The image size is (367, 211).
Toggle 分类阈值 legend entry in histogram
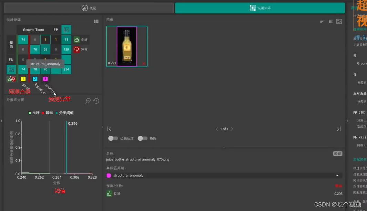64,113
